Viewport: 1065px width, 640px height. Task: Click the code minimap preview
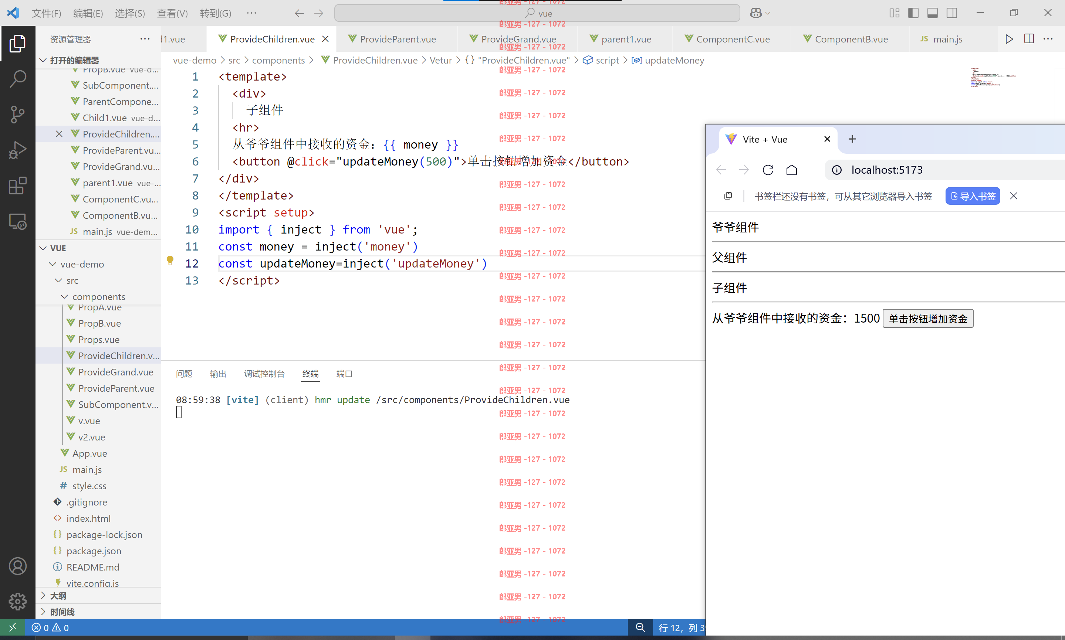point(993,77)
